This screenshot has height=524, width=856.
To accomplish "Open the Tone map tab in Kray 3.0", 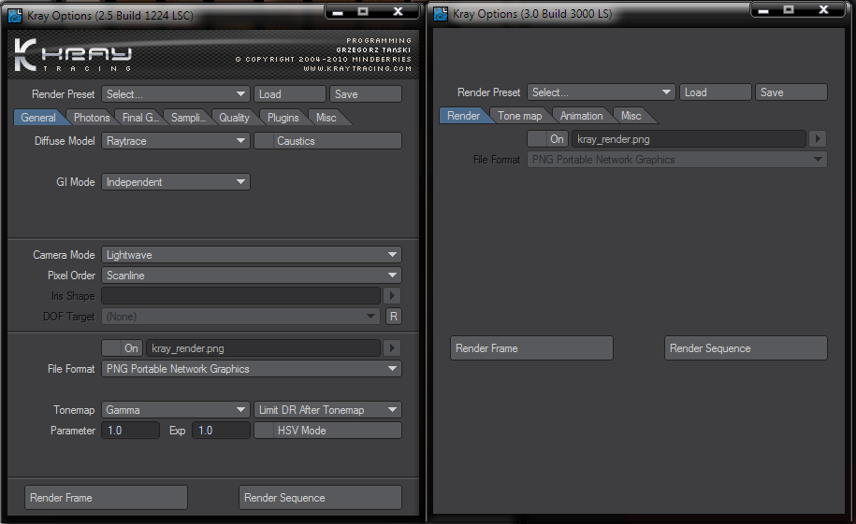I will [520, 116].
